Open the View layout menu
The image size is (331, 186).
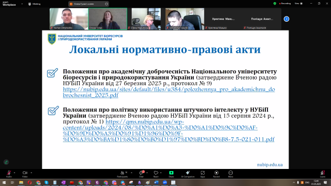pos(298,4)
